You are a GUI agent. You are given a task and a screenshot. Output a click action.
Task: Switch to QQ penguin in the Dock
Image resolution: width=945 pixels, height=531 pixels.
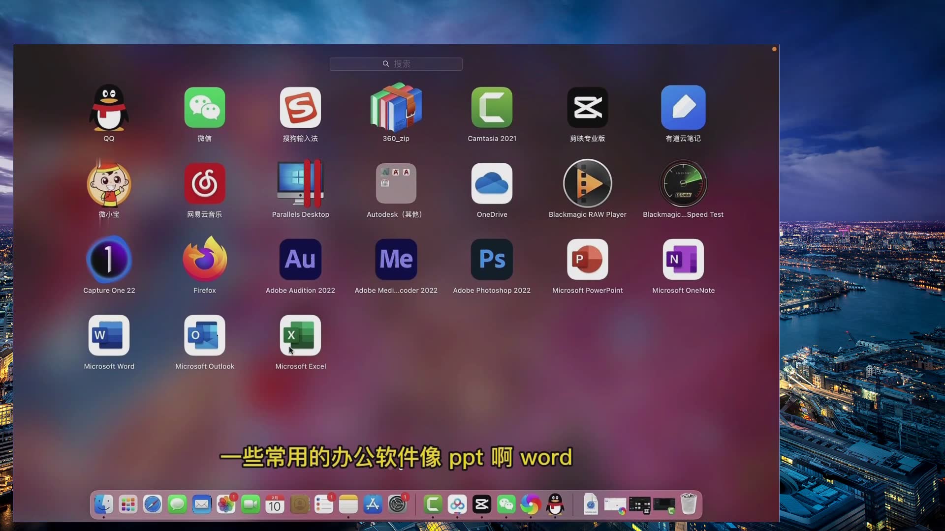coord(555,504)
